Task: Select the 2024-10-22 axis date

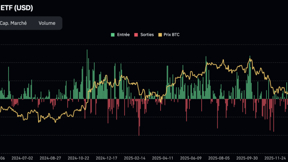Action: tap(78, 158)
